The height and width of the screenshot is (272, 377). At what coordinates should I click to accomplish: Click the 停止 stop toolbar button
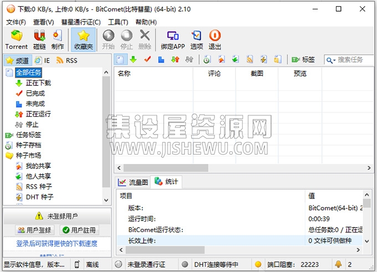tap(126, 40)
